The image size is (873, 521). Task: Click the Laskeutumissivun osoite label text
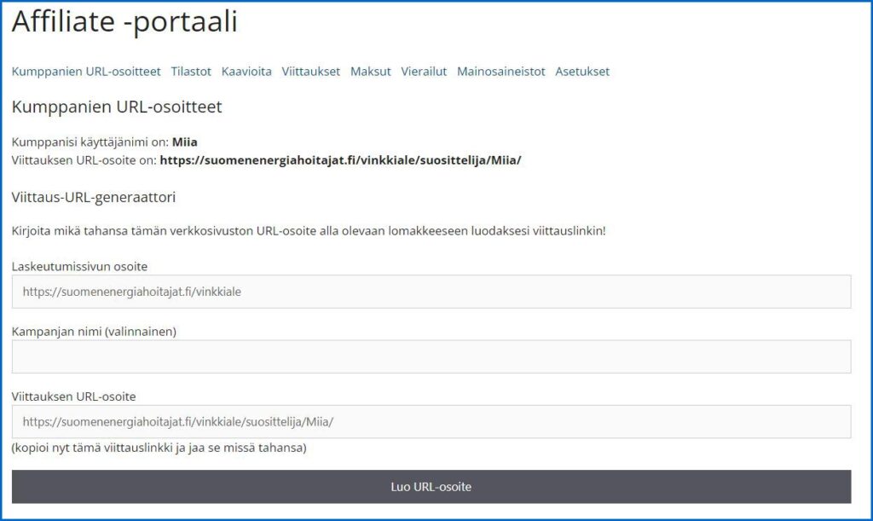click(80, 266)
